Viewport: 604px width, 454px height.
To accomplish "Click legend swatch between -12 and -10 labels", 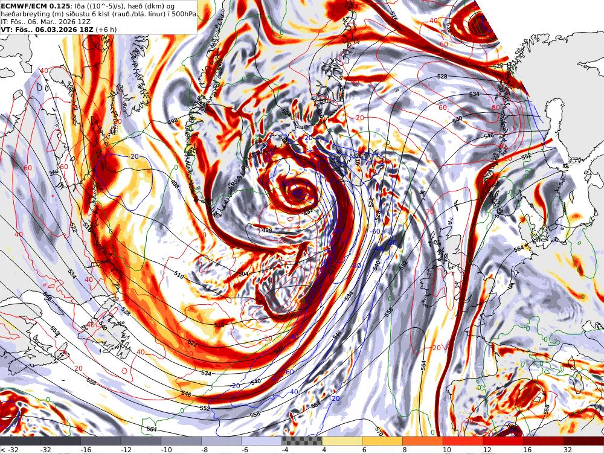I will pyautogui.click(x=141, y=441).
